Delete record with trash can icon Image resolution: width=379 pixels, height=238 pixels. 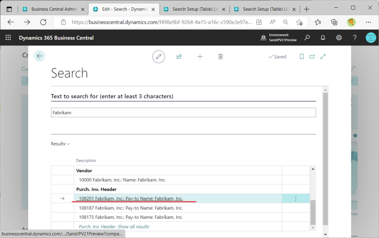221,57
